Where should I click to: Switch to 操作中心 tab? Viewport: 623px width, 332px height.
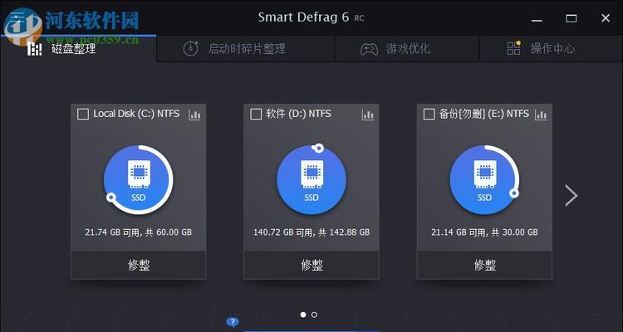click(551, 49)
